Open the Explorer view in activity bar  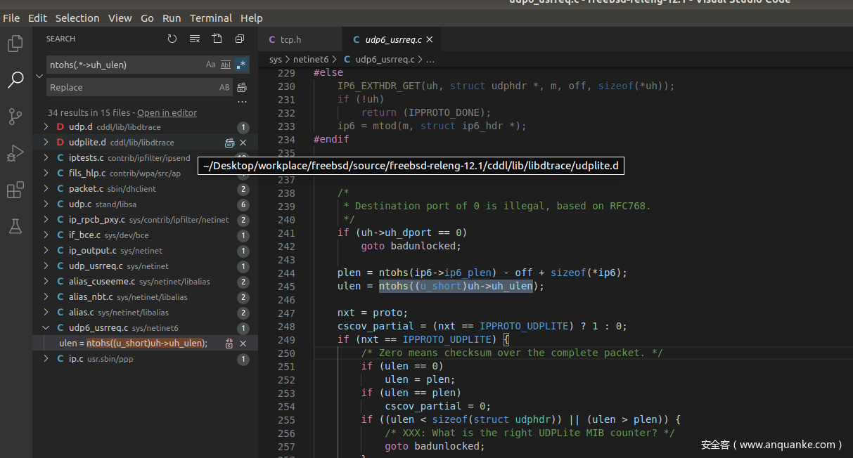(15, 44)
